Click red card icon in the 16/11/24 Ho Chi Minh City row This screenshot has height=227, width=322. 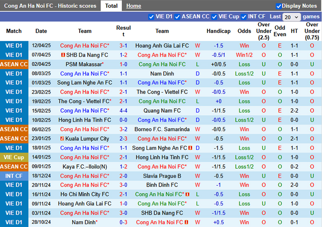pyautogui.click(x=187, y=194)
